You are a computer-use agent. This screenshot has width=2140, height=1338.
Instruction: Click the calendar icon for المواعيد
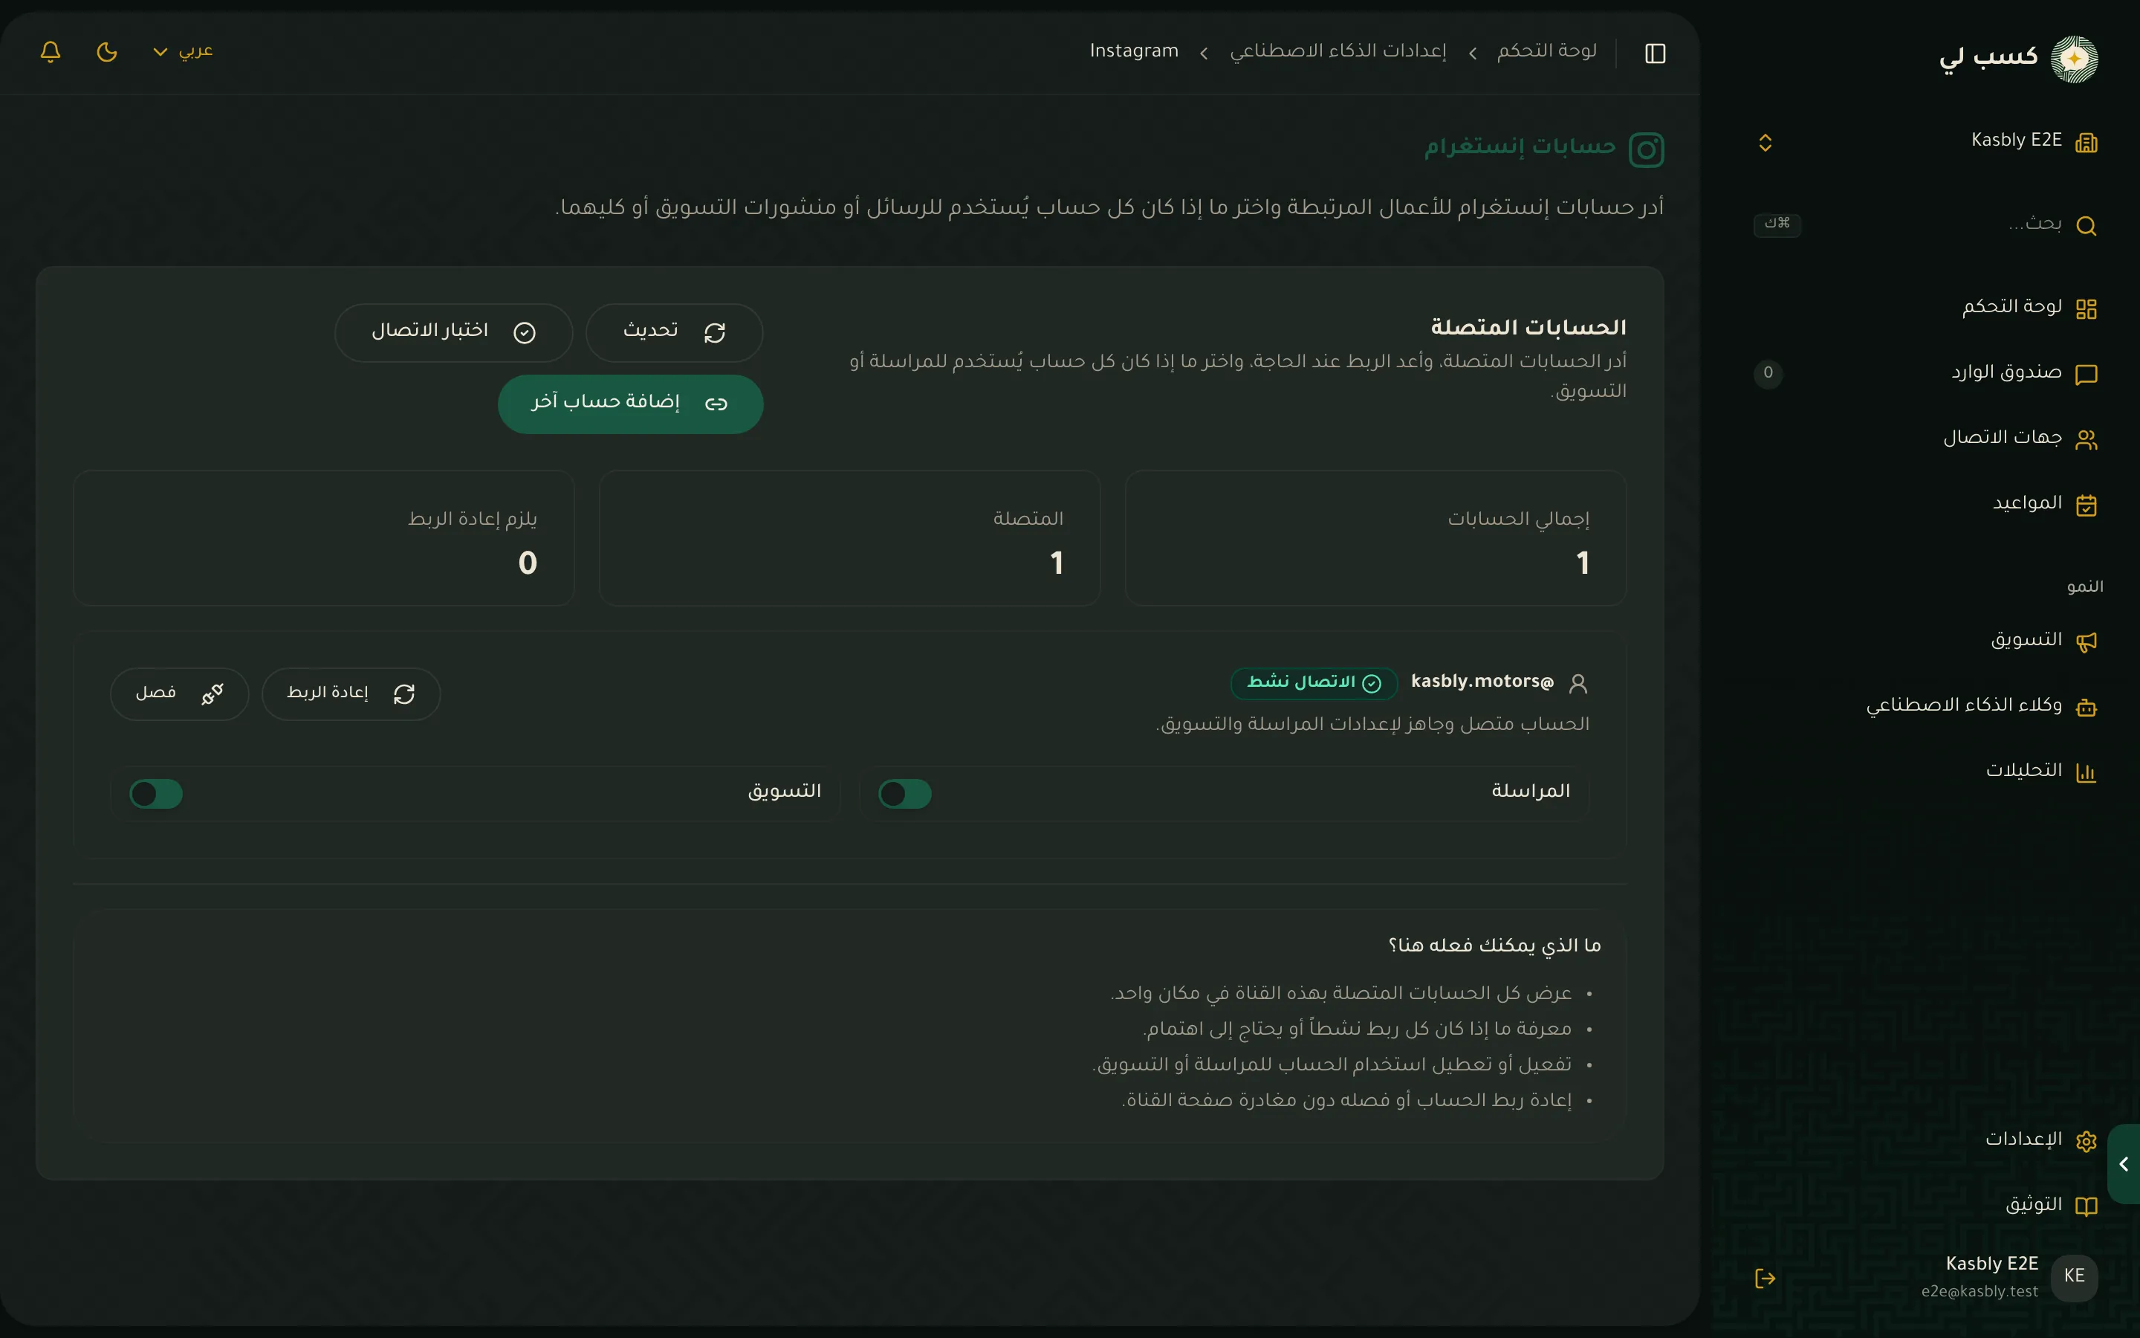[x=2086, y=505]
